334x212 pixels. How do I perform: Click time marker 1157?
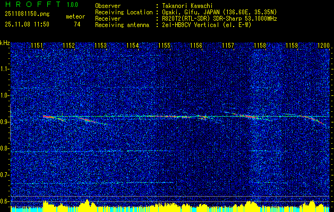(228, 46)
